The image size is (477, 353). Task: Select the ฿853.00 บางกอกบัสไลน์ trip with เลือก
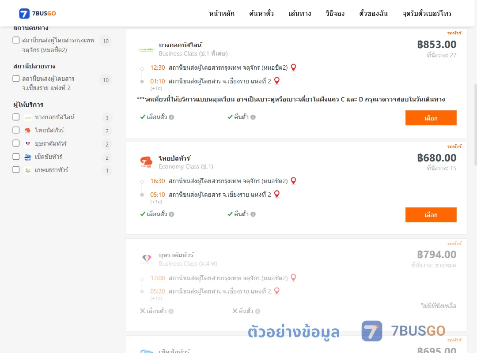431,118
